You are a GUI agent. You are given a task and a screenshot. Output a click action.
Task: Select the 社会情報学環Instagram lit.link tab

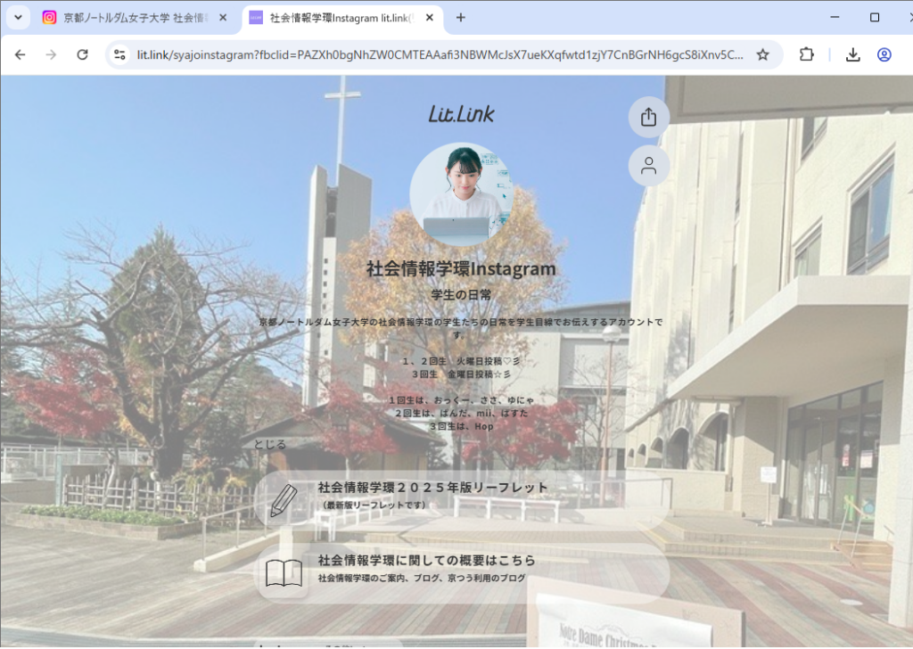[341, 18]
